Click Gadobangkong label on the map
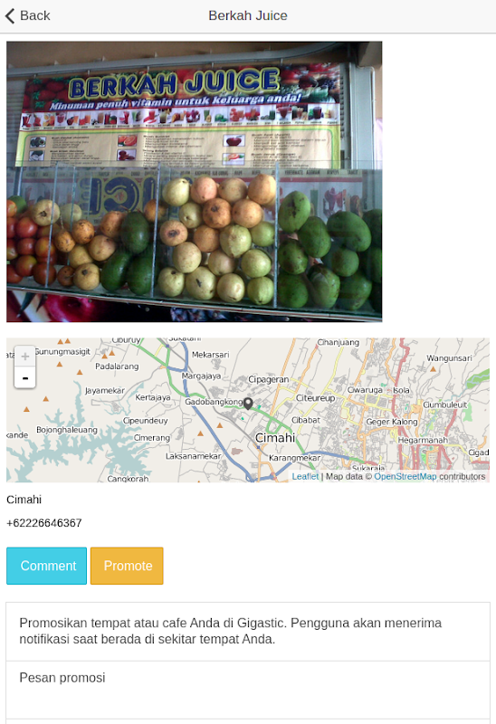 (x=214, y=402)
